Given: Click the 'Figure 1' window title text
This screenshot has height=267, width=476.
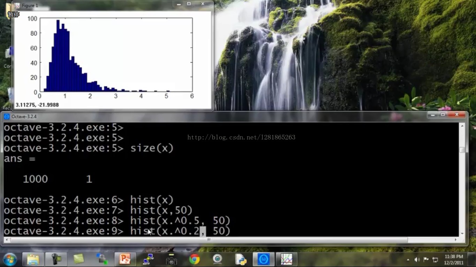Looking at the screenshot, I should (30, 6).
